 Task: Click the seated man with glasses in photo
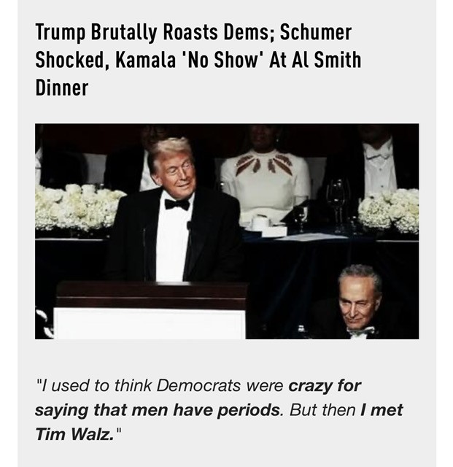coord(360,301)
